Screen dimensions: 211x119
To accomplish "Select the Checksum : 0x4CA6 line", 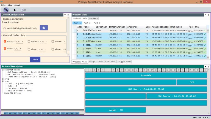I will tap(17, 88).
